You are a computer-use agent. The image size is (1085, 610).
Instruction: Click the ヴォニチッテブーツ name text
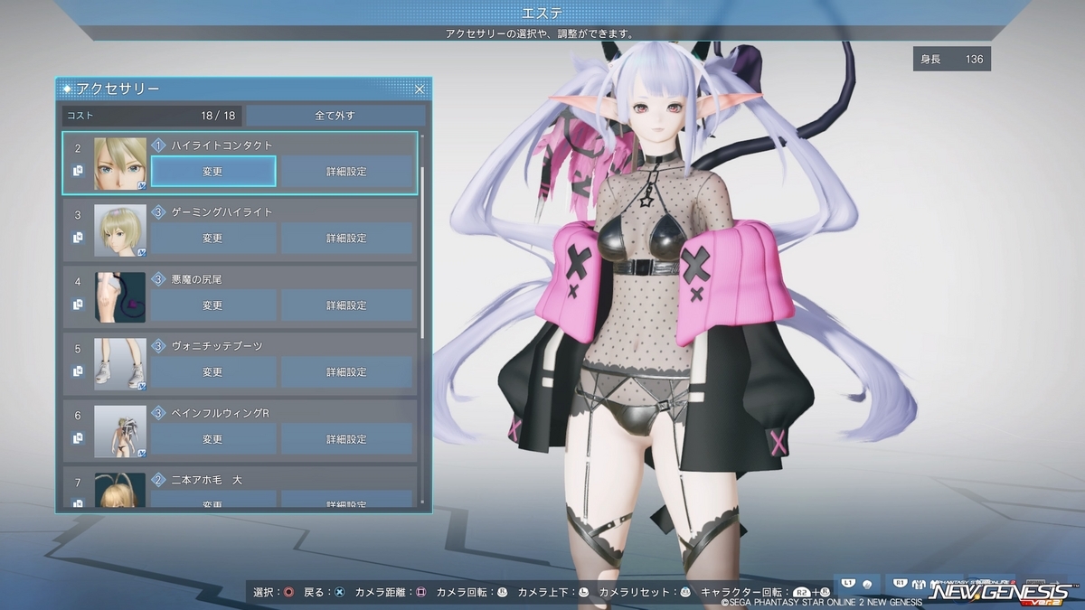[216, 345]
